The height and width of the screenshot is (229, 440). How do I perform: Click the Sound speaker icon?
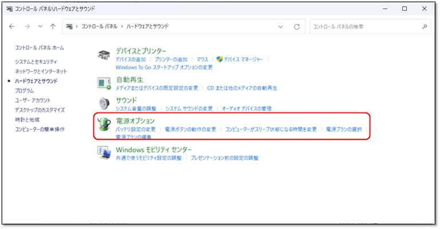coord(104,103)
